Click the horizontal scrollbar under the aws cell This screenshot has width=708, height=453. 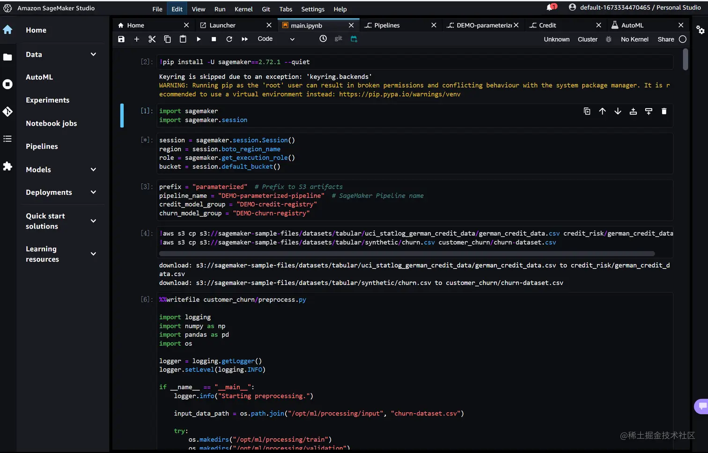coord(406,254)
